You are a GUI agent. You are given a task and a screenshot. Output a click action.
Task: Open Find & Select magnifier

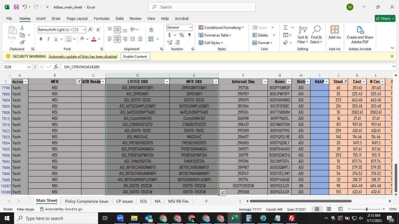316,35
